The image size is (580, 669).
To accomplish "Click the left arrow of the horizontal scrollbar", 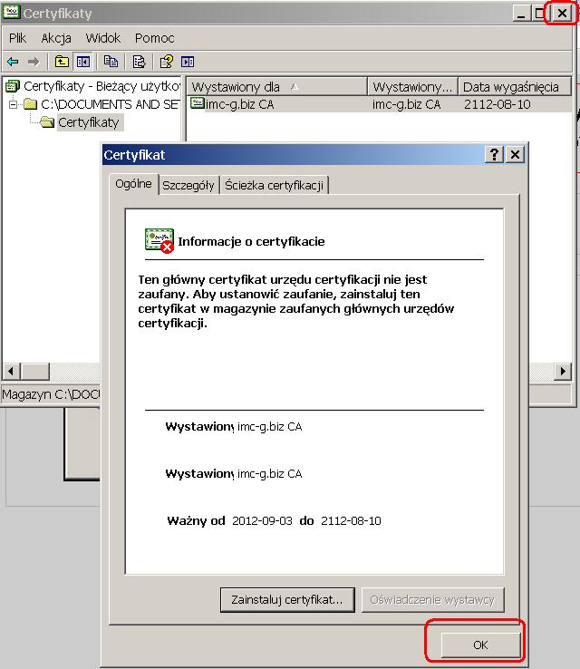I will pos(12,372).
